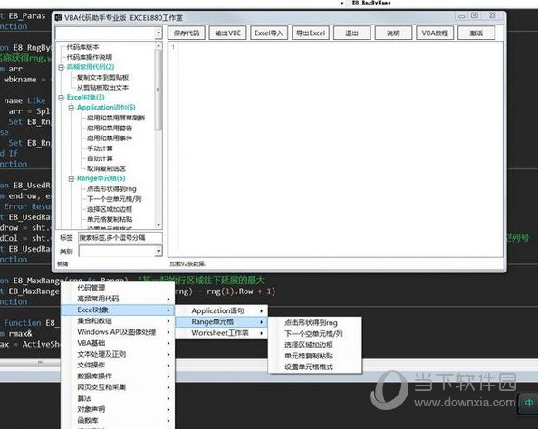
Task: Open the 集合和数组 submenu
Action: (118, 321)
